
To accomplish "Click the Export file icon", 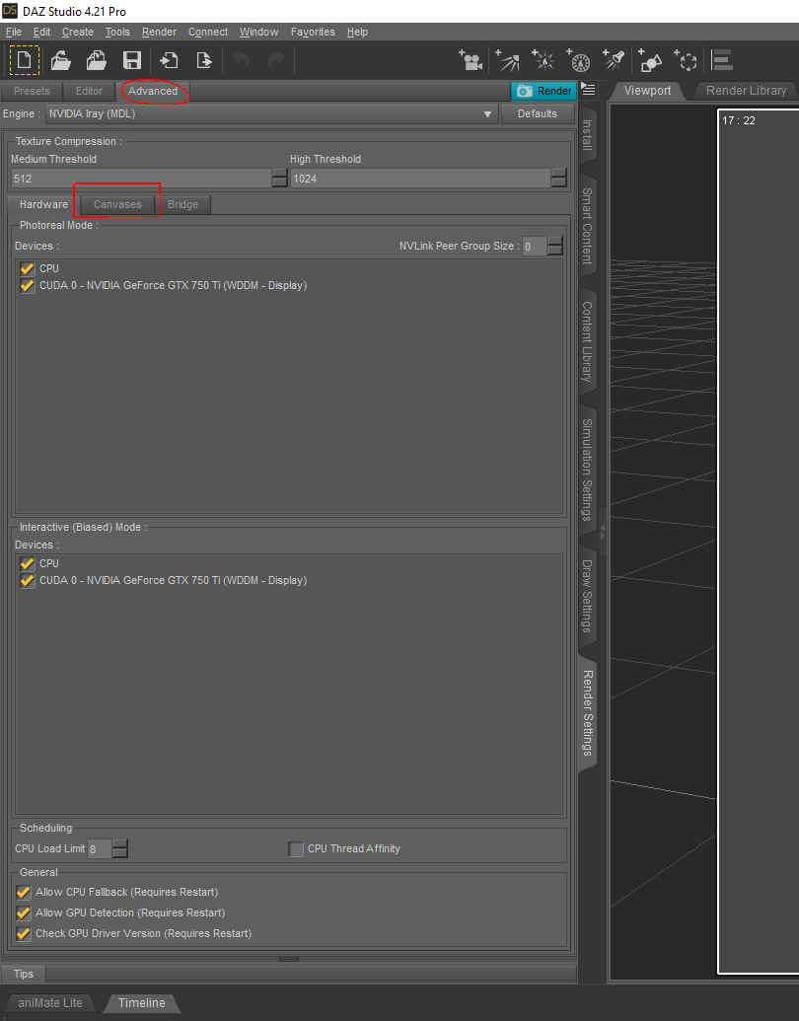I will 204,60.
